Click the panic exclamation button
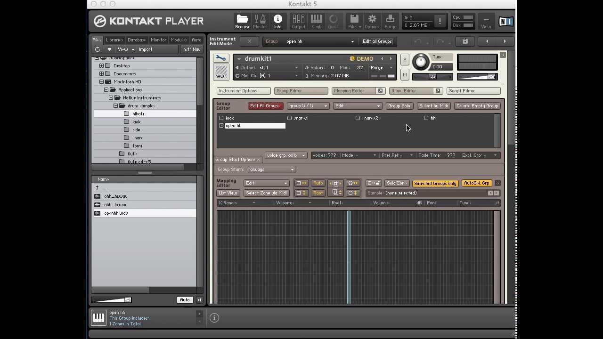 click(x=440, y=21)
